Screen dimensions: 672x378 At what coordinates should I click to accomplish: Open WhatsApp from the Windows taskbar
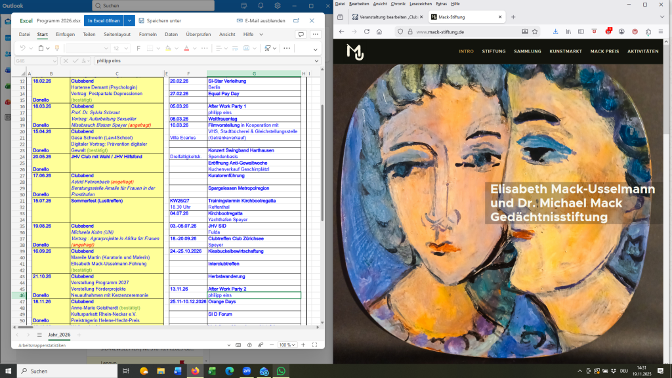pos(281,371)
